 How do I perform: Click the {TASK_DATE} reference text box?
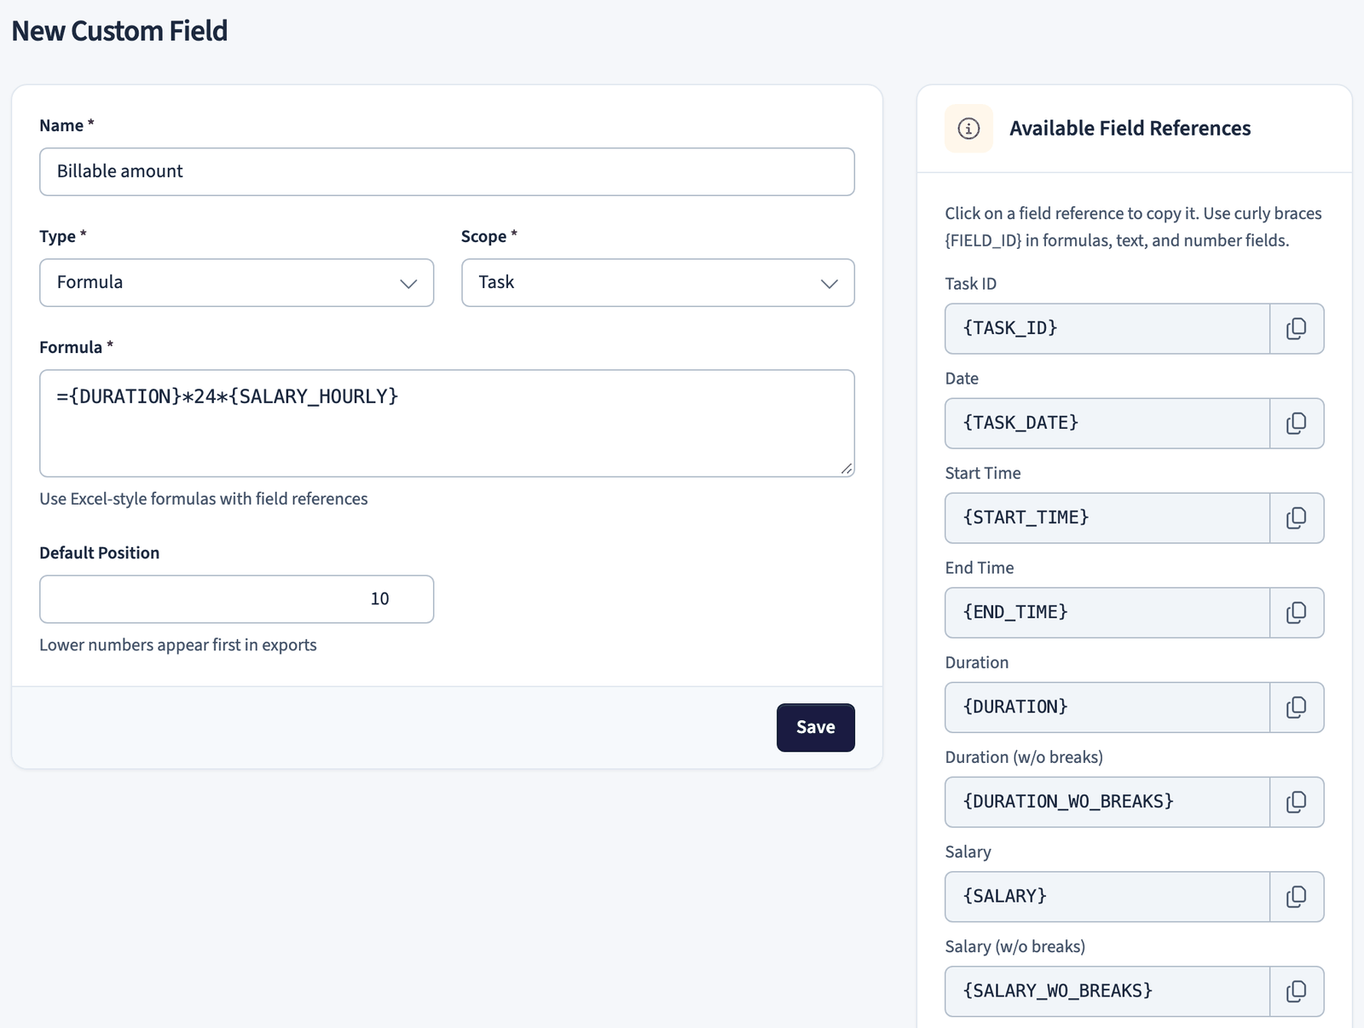(x=1107, y=424)
